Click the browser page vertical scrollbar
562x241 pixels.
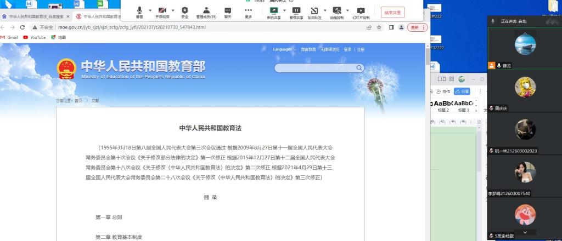427,56
